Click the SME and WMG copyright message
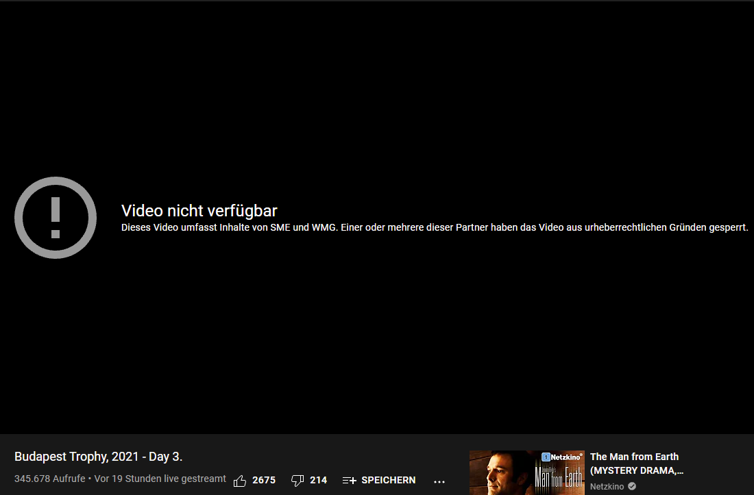The height and width of the screenshot is (495, 754). pyautogui.click(x=435, y=227)
